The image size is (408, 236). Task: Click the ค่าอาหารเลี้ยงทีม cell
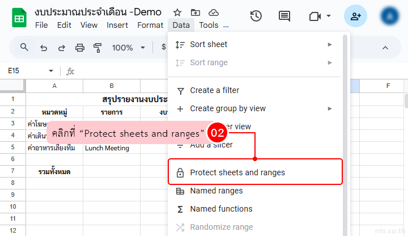(x=54, y=147)
